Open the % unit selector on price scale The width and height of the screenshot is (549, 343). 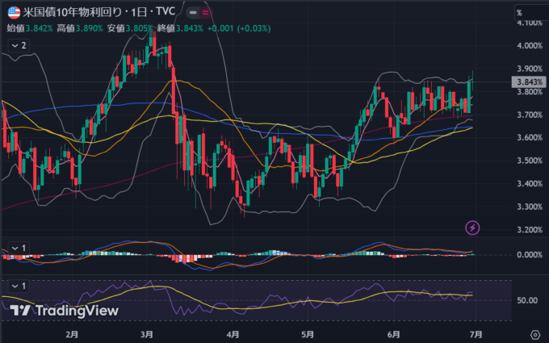coord(519,13)
